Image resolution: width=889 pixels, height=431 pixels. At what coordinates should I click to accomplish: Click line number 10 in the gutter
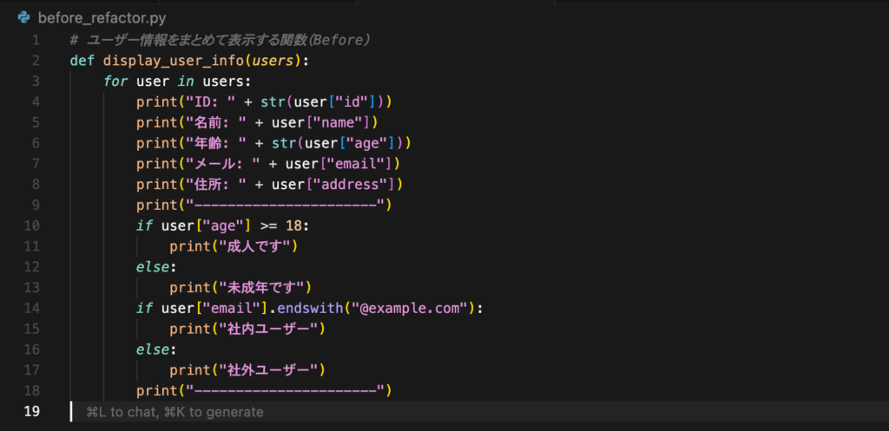tap(32, 226)
